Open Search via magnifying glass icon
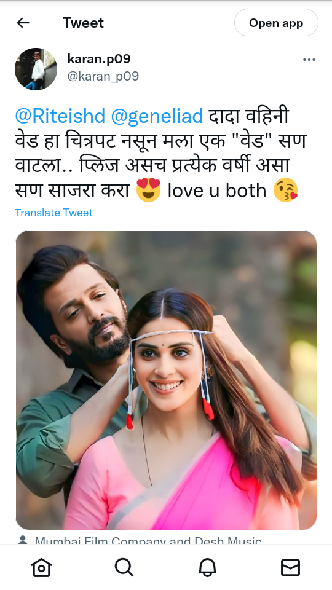Screen dimensions: 332x590 tap(124, 567)
